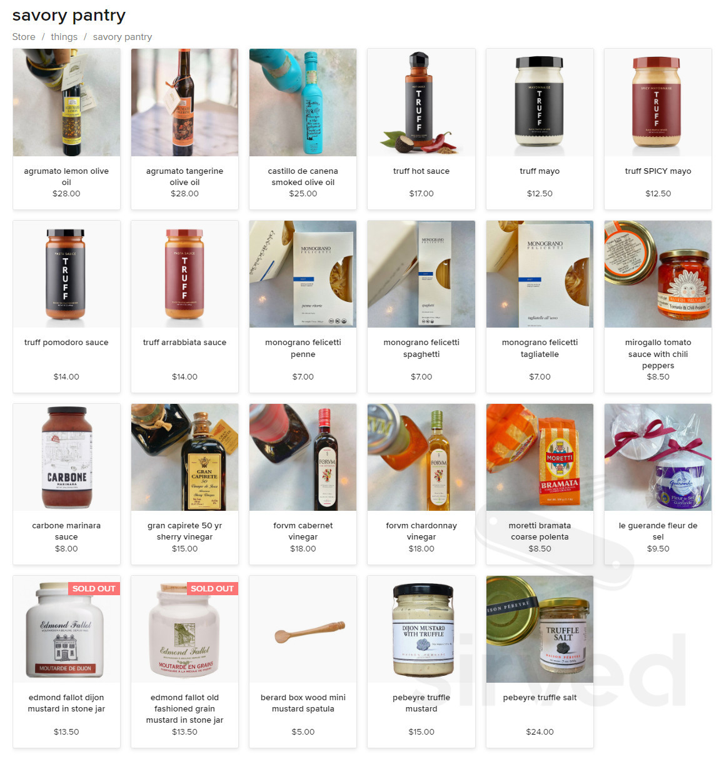View the berard wood mini mustard spatula image
The width and height of the screenshot is (724, 764).
point(303,629)
